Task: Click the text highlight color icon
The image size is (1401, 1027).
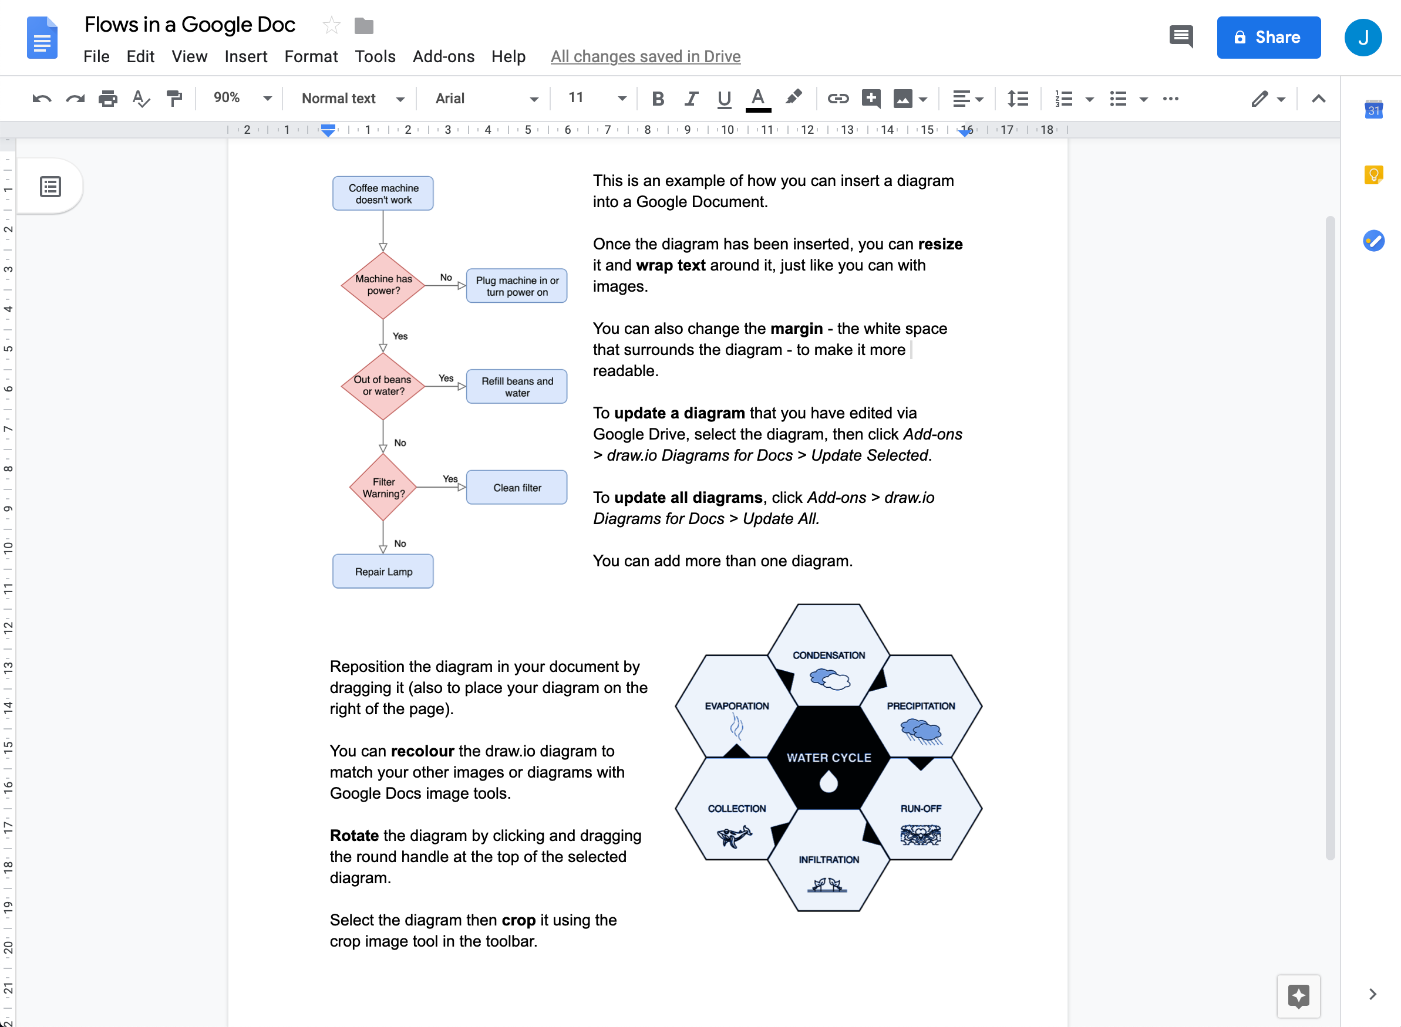Action: tap(794, 100)
